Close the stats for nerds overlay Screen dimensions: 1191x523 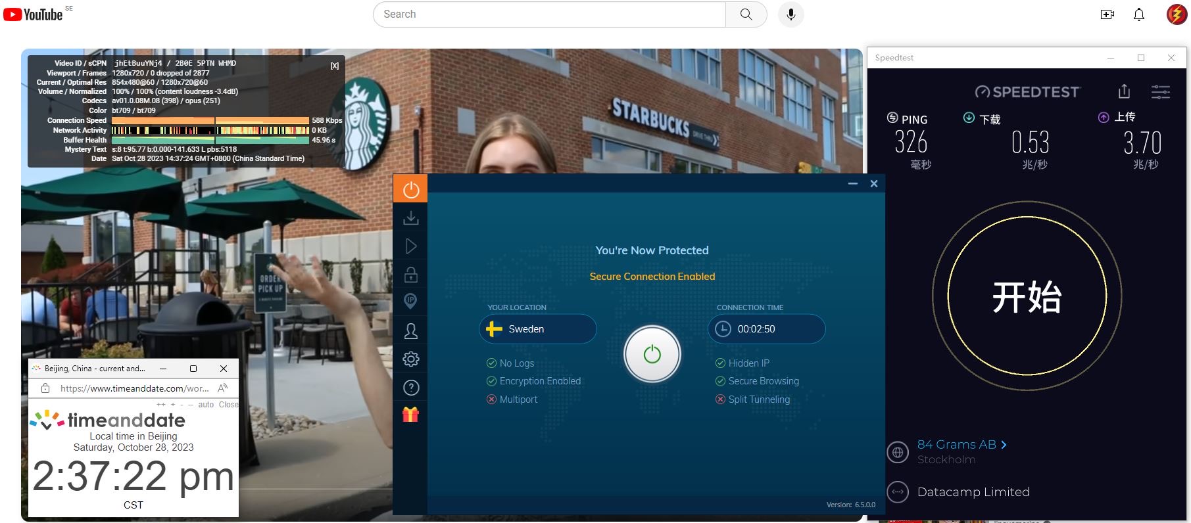click(335, 66)
